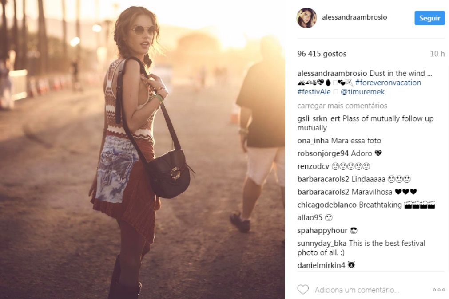Visit the @timuremek mention

362,92
